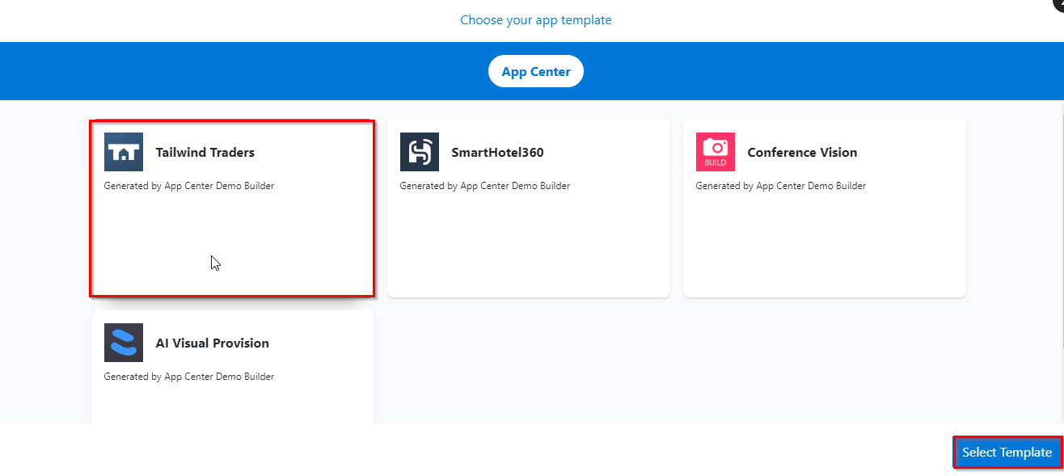The image size is (1064, 476).
Task: Click the SmartHotel360 logo icon
Action: [x=420, y=152]
